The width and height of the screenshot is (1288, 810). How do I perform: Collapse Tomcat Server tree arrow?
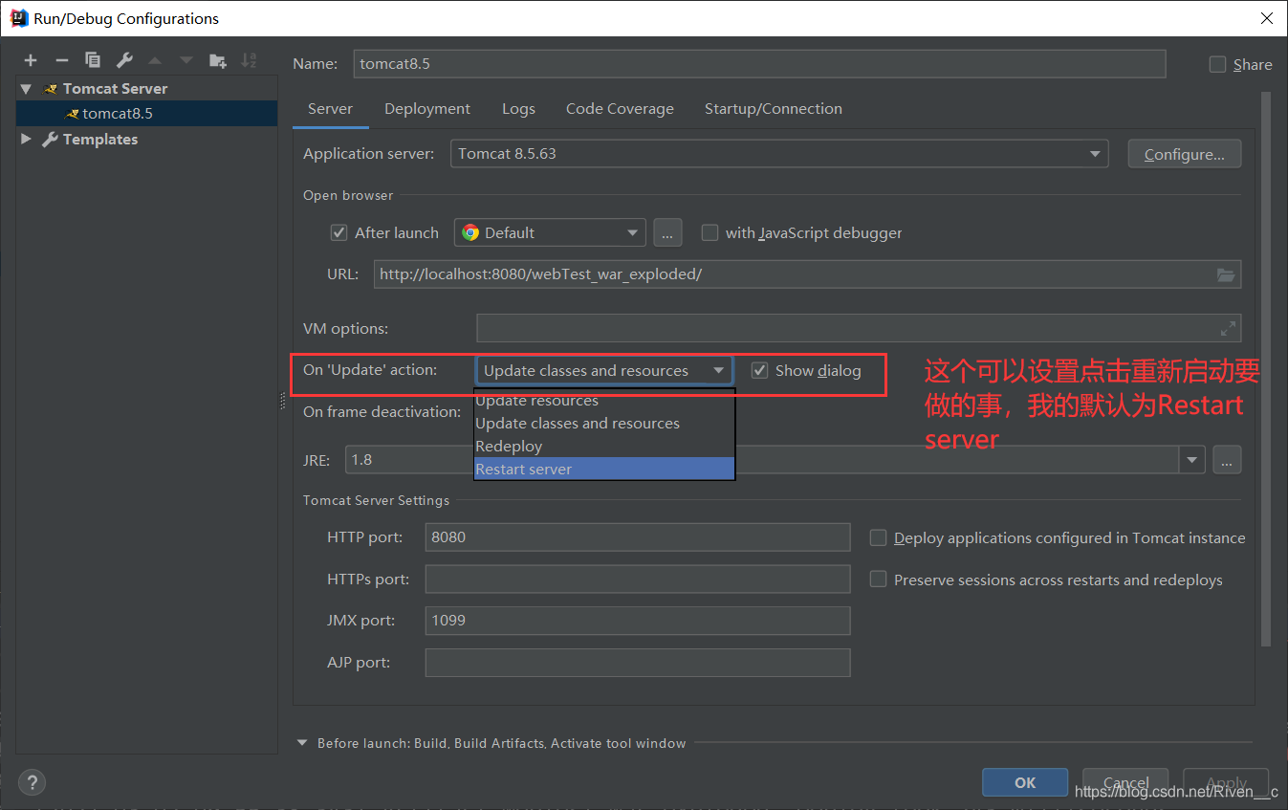pos(26,88)
